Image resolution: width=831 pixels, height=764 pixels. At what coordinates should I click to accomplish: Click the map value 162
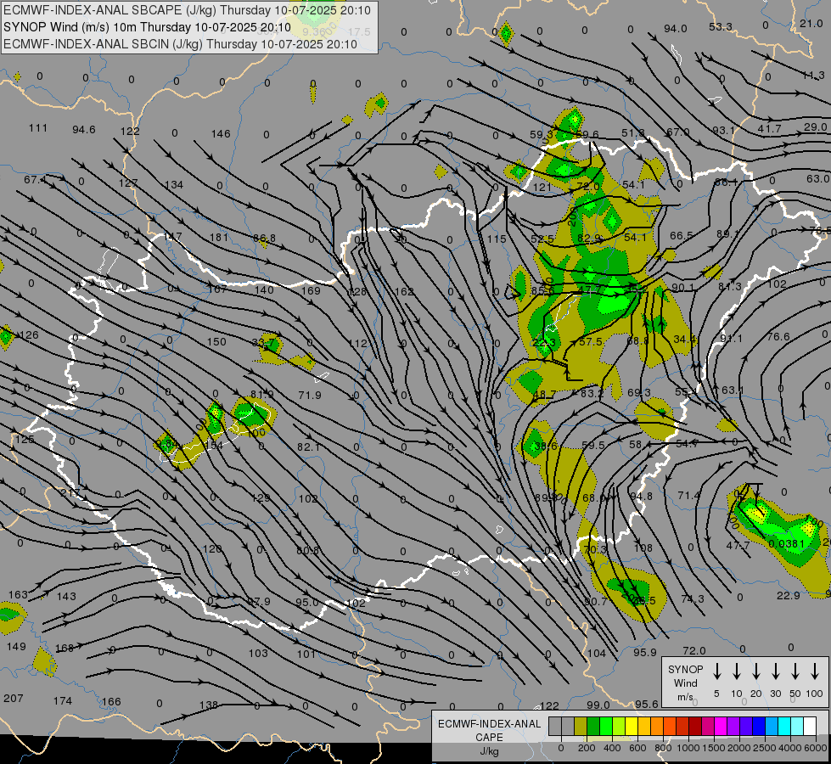tap(404, 291)
